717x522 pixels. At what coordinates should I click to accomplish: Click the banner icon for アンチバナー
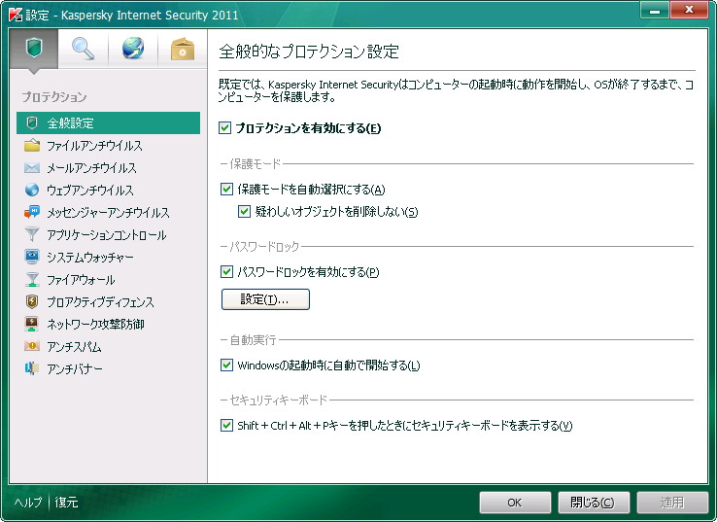[31, 368]
